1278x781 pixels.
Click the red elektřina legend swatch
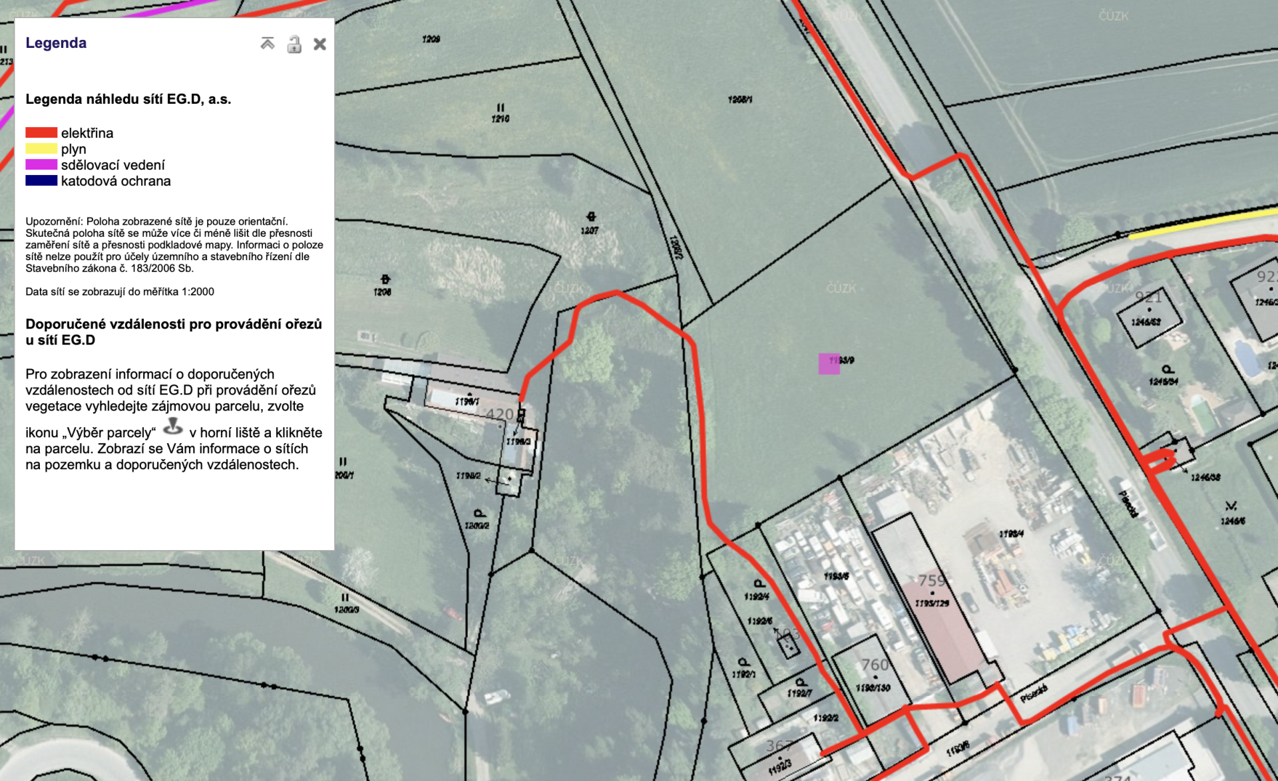pos(41,132)
